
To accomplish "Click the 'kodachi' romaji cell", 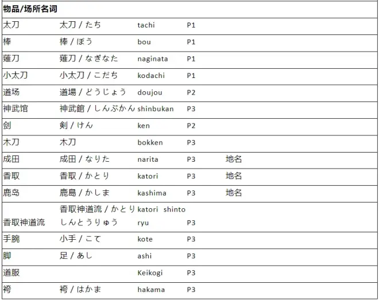I will [x=151, y=75].
